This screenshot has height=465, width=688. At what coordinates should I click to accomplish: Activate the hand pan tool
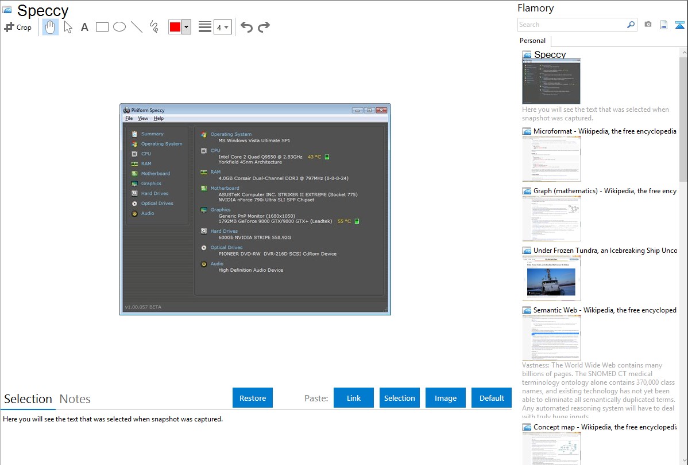[51, 27]
